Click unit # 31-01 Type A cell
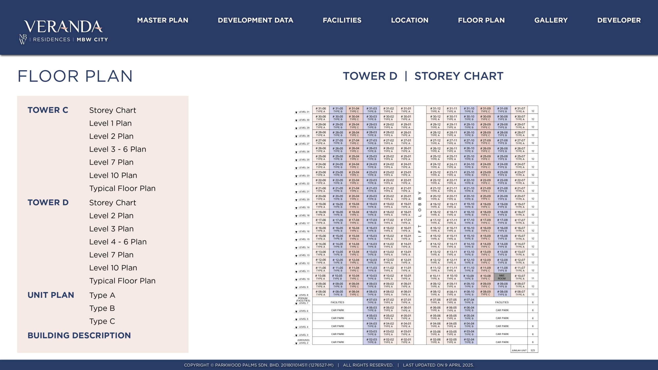This screenshot has width=658, height=370. 406,110
